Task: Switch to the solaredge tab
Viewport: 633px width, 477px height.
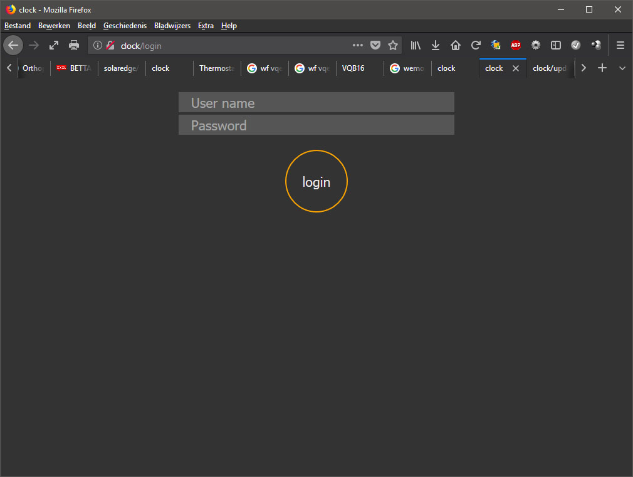Action: pyautogui.click(x=121, y=68)
